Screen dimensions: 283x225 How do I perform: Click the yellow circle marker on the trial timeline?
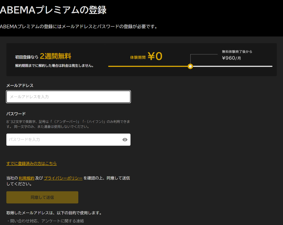click(x=190, y=66)
